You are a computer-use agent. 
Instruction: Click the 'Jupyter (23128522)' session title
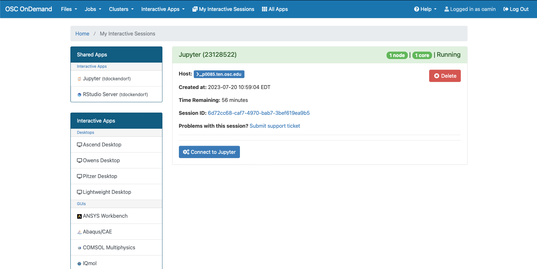208,55
